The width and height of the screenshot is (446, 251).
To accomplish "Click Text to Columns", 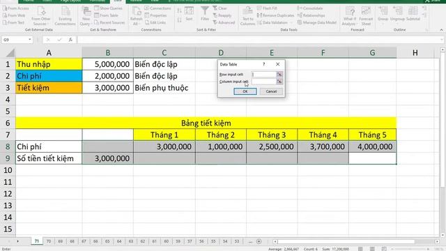I will click(x=248, y=16).
